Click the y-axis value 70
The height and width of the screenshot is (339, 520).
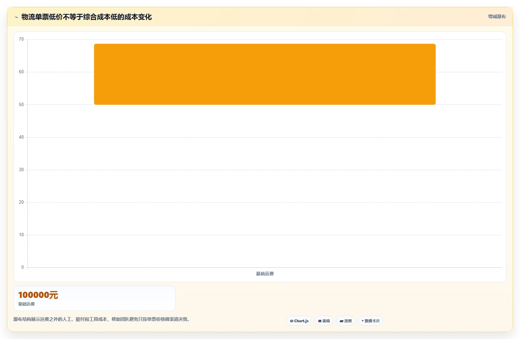(21, 39)
